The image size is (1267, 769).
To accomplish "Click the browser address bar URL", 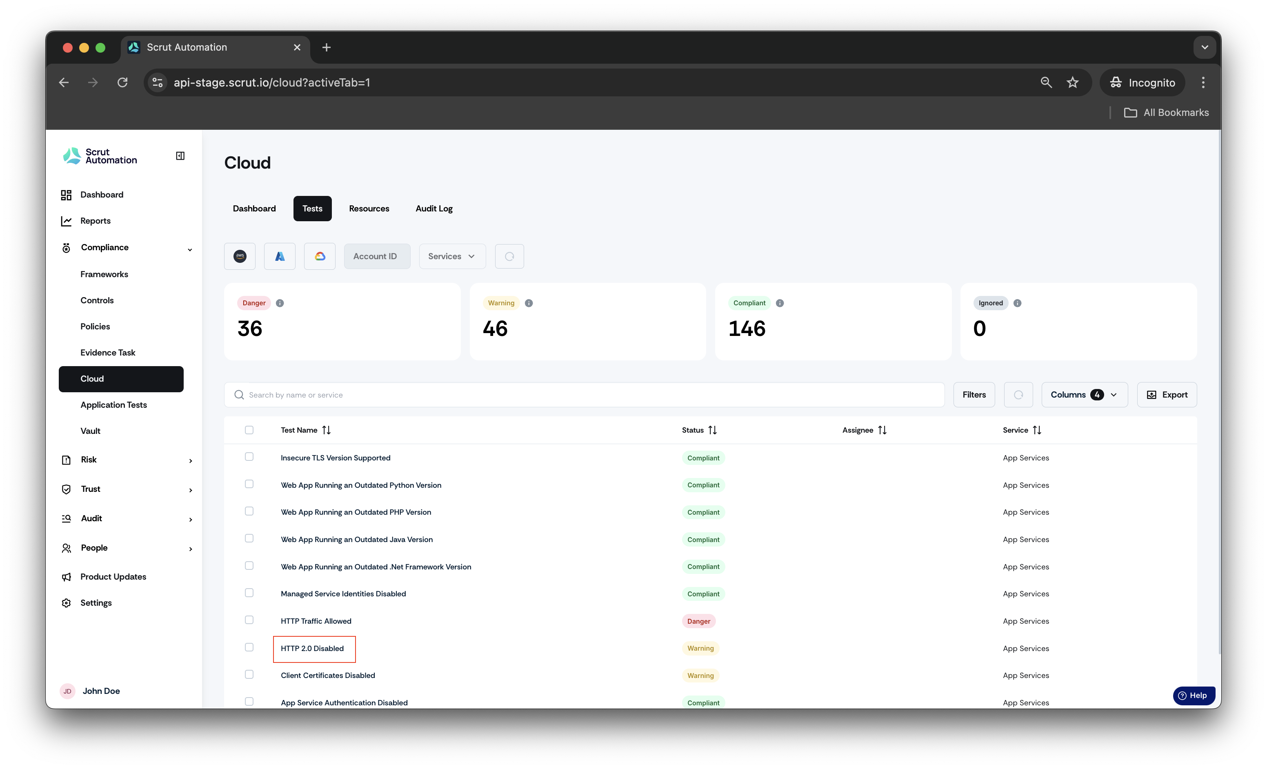I will click(x=272, y=82).
